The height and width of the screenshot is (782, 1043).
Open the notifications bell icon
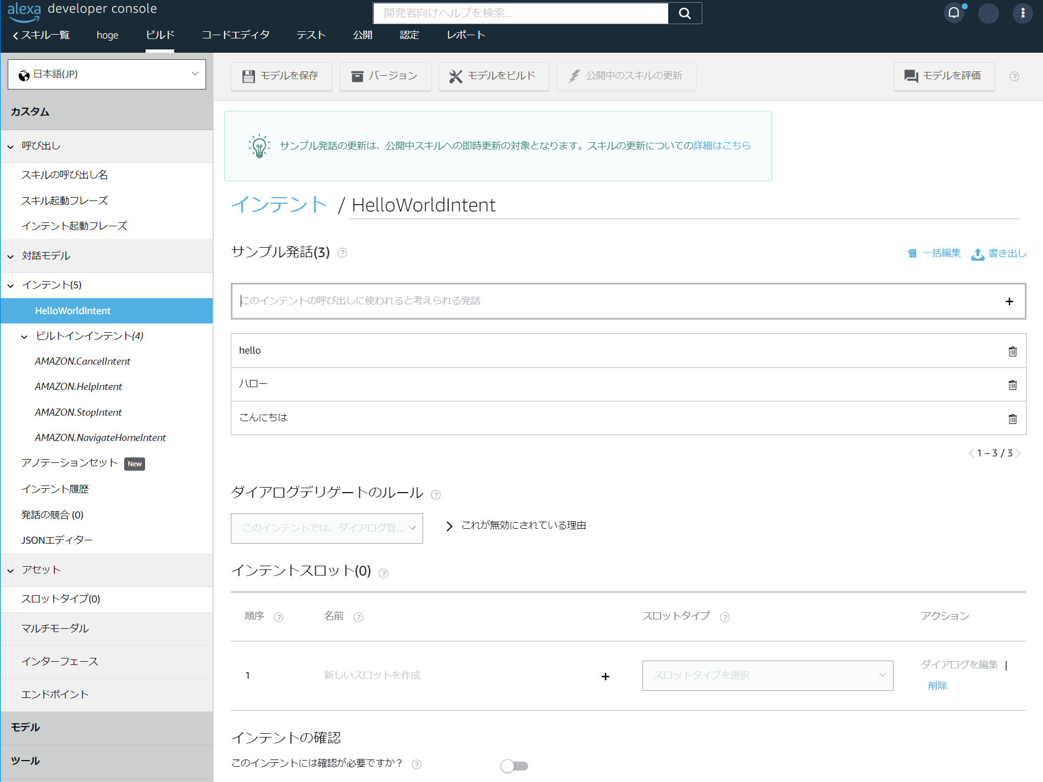[x=955, y=13]
